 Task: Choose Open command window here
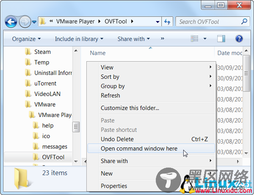[x=152, y=149]
